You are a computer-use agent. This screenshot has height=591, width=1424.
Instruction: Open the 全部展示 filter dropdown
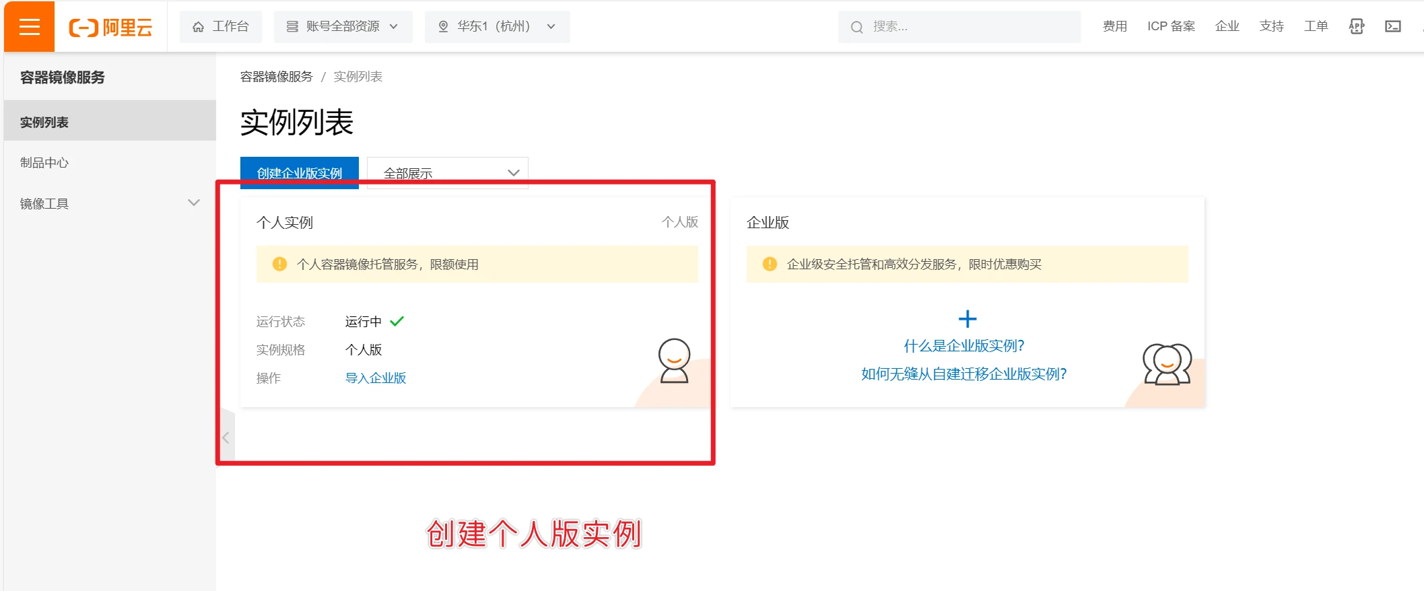point(447,173)
